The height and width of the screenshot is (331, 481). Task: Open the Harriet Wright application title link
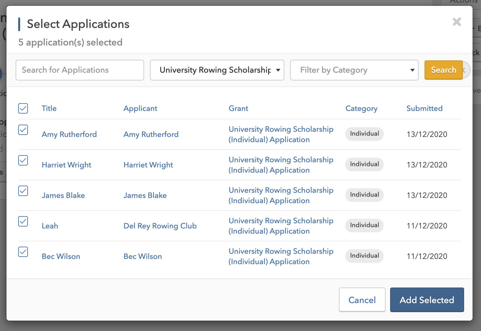67,165
